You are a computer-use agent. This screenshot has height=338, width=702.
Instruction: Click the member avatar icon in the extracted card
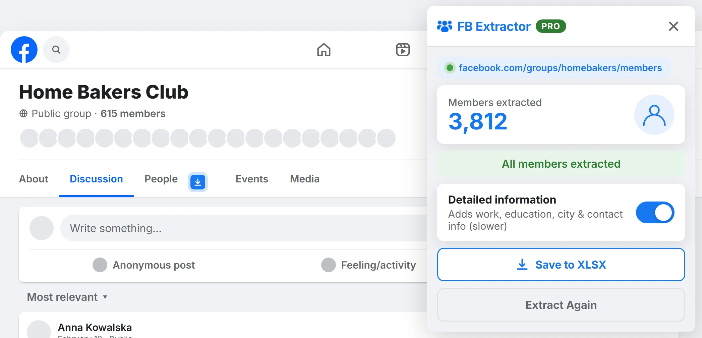[654, 115]
